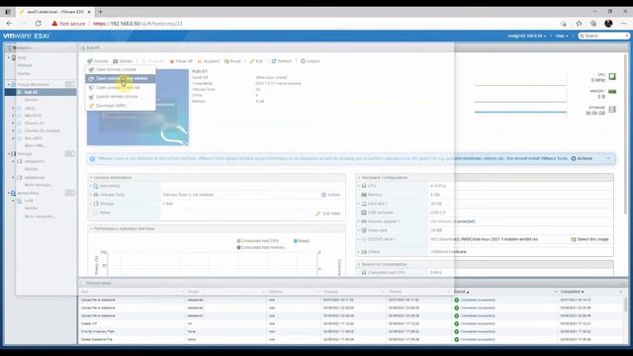Collapse the Networking tree node
The image size is (633, 356).
9,194
